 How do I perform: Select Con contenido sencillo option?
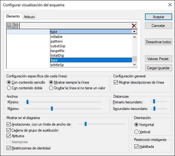click(x=26, y=82)
